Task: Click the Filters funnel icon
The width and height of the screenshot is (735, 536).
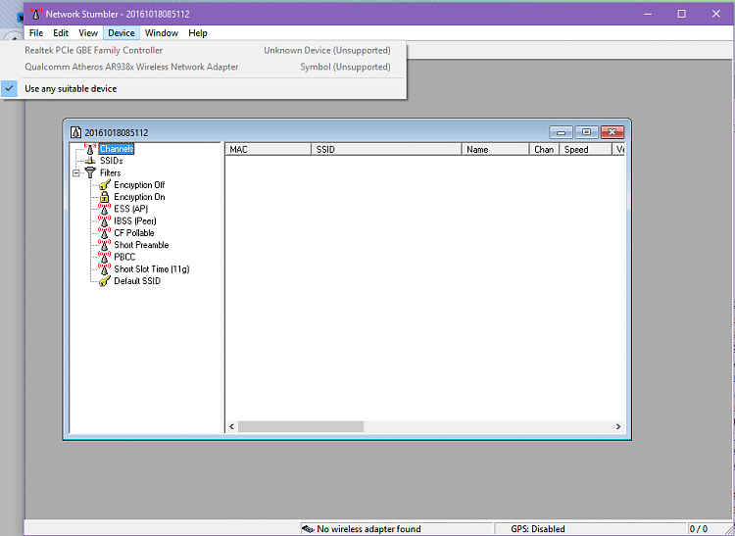Action: point(90,172)
